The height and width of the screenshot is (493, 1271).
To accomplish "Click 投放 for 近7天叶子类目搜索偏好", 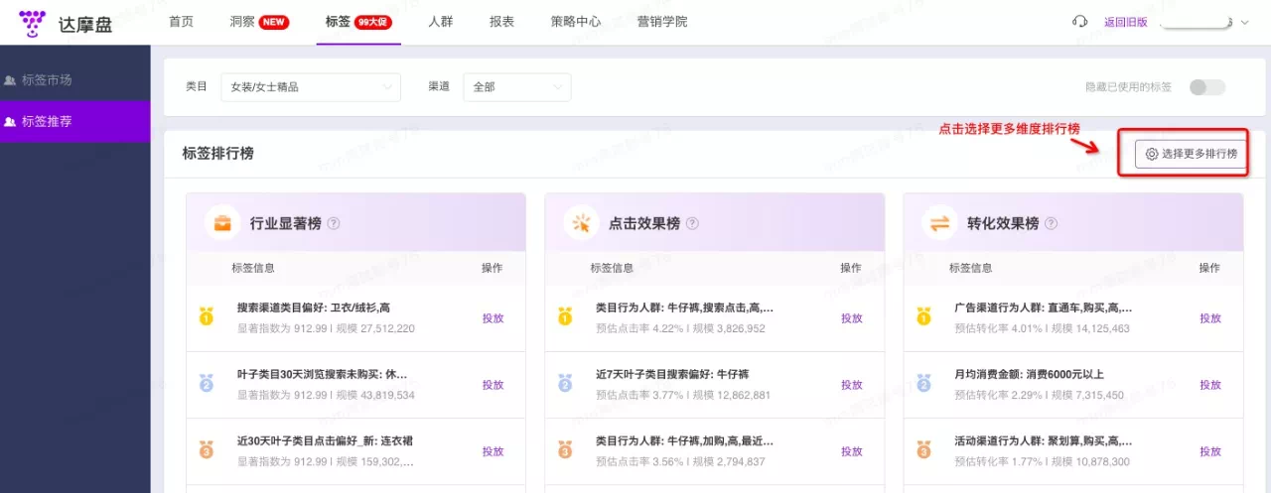I will pos(852,385).
